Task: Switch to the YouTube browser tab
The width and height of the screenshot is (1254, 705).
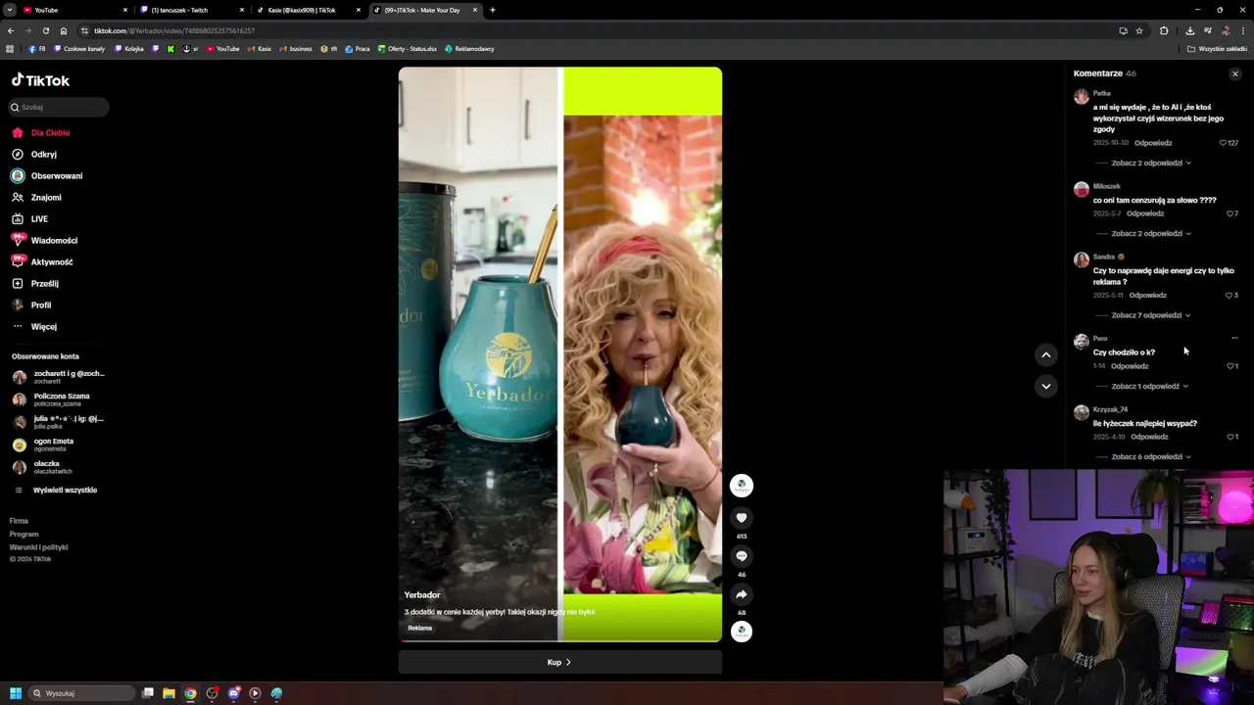Action: [73, 10]
